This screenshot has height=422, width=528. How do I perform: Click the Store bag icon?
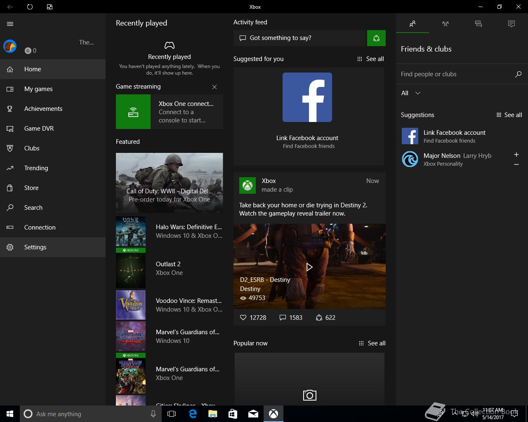(10, 188)
